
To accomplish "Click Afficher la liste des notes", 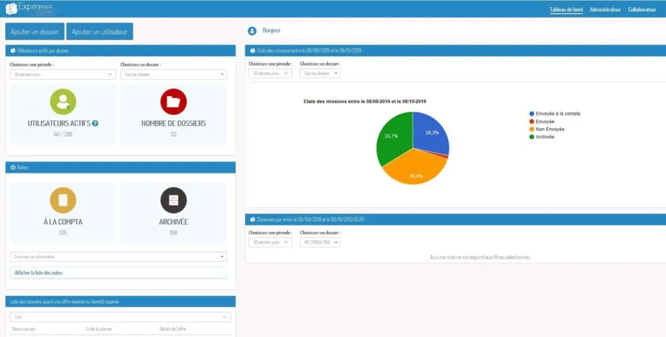I will pyautogui.click(x=118, y=273).
